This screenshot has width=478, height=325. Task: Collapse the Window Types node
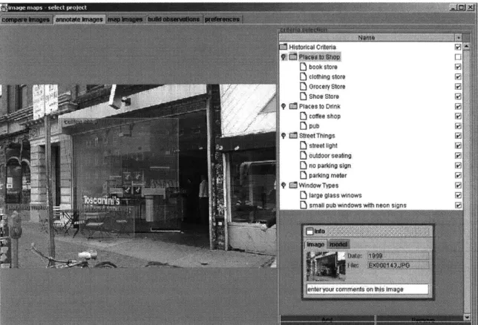click(284, 186)
